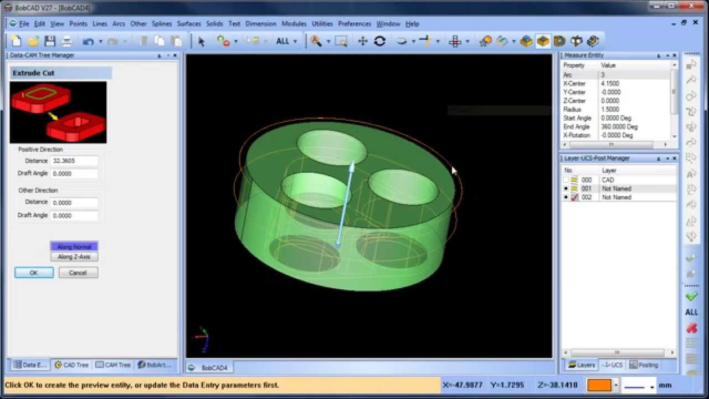The width and height of the screenshot is (709, 399).
Task: Click the ALL icon in right toolbar
Action: [691, 312]
